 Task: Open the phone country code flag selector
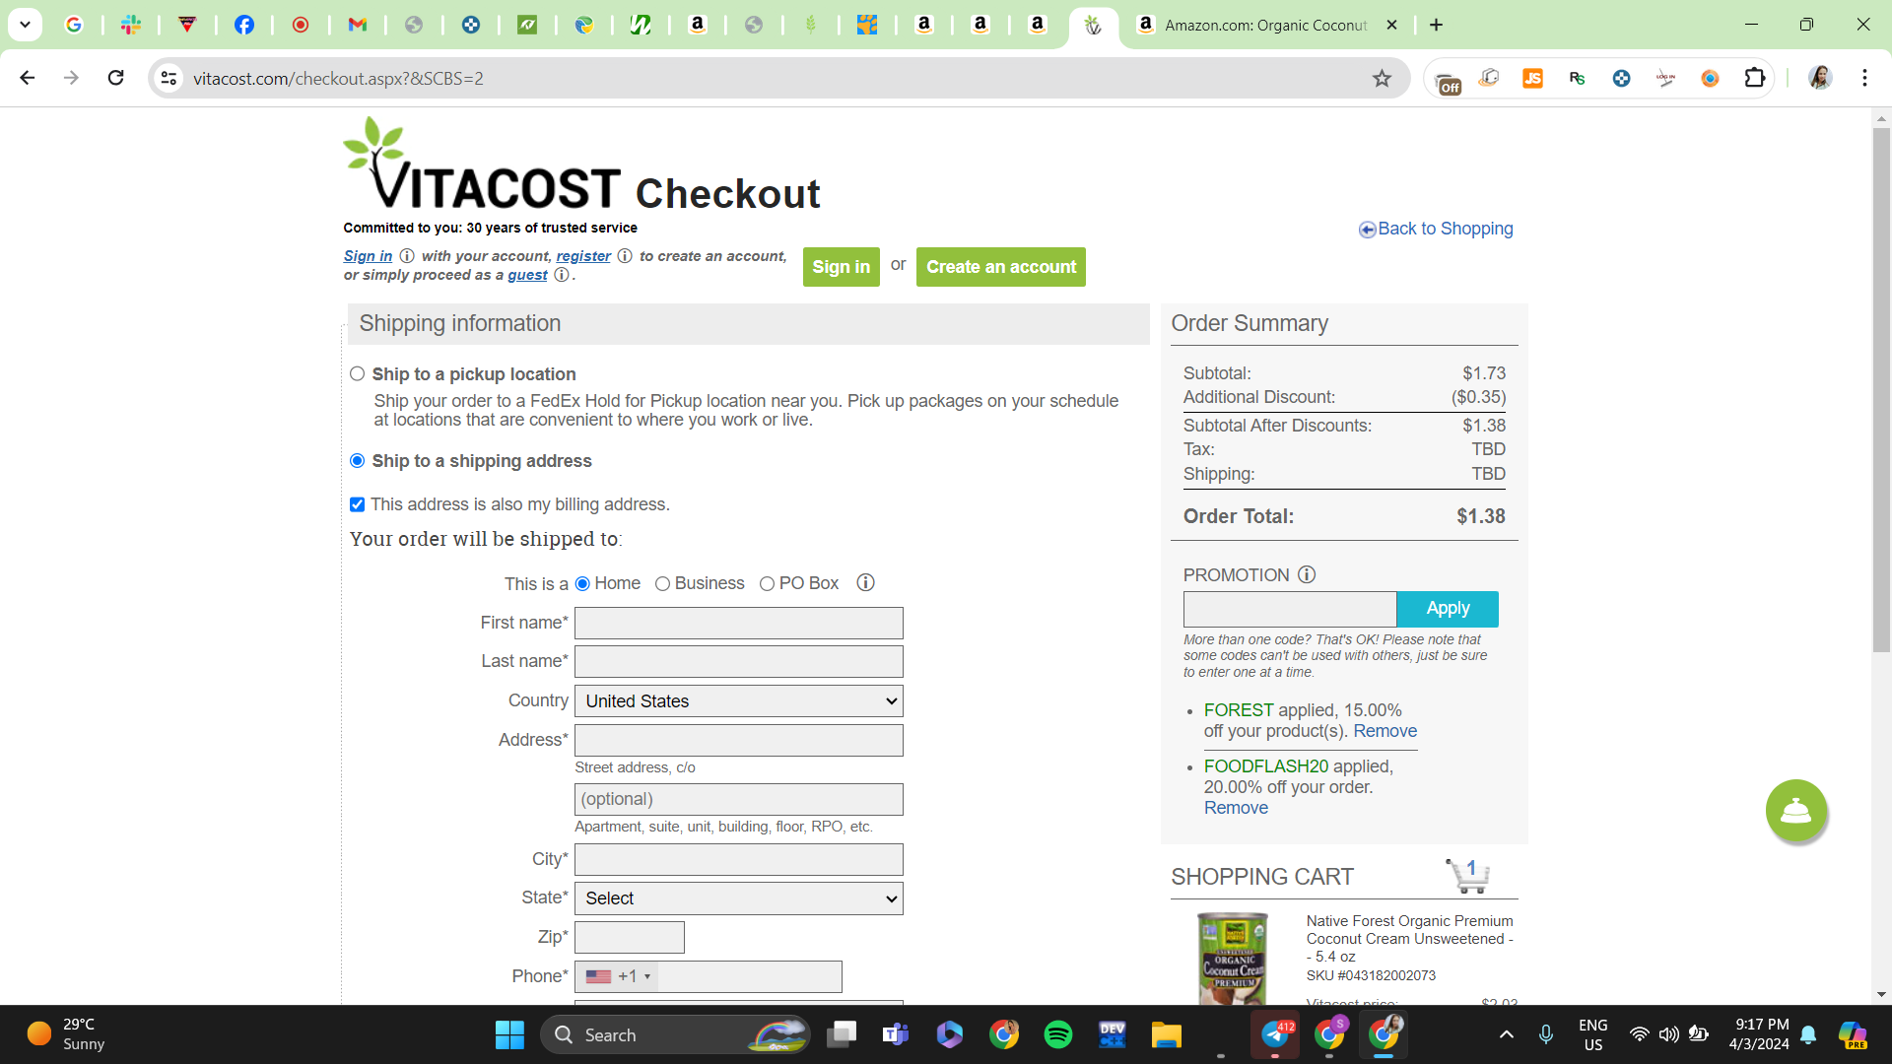click(x=617, y=976)
